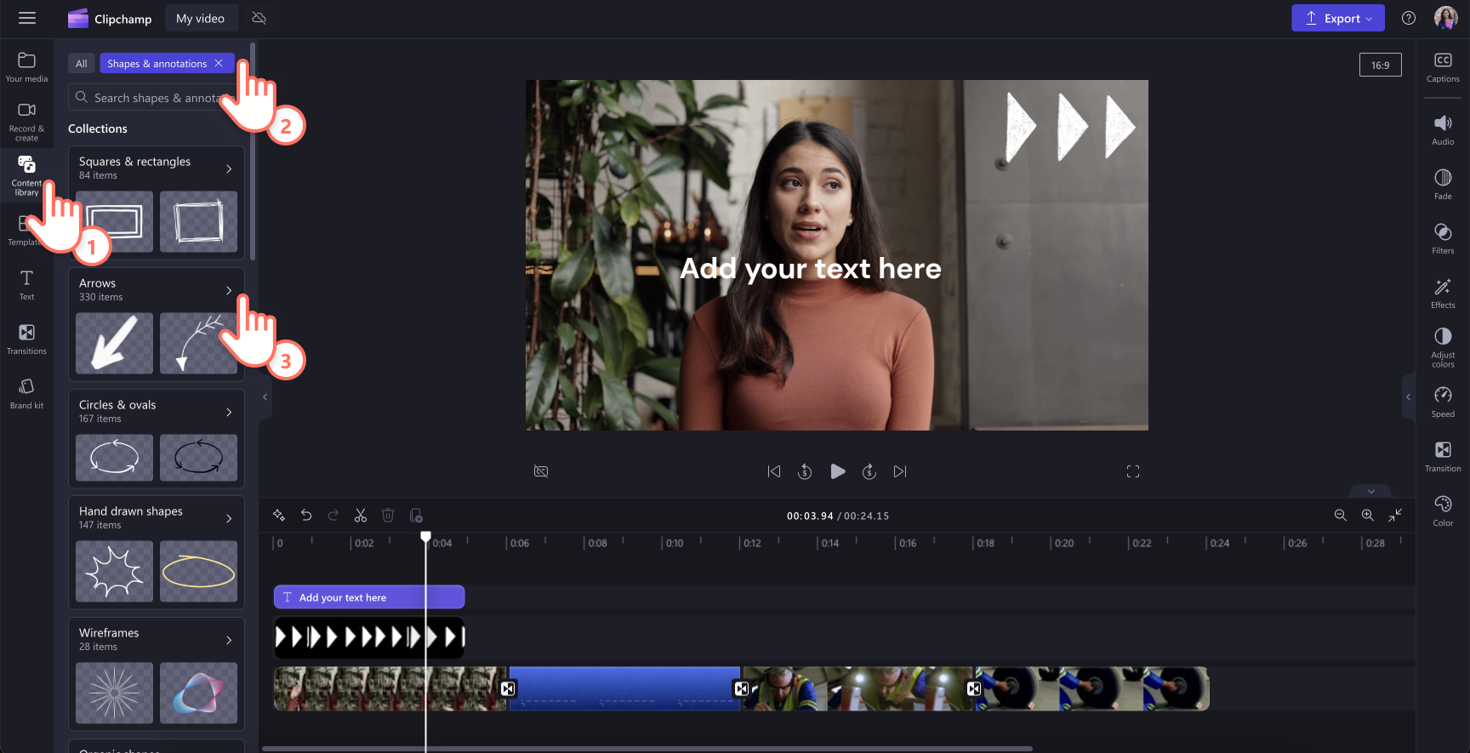
Task: Open the help question mark icon
Action: (x=1409, y=18)
